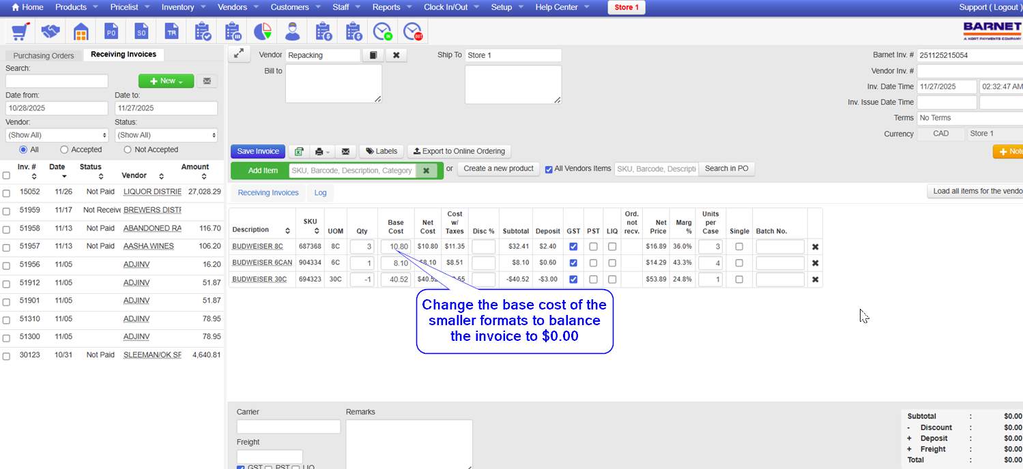This screenshot has width=1023, height=469.
Task: Select the All radio button
Action: [23, 149]
